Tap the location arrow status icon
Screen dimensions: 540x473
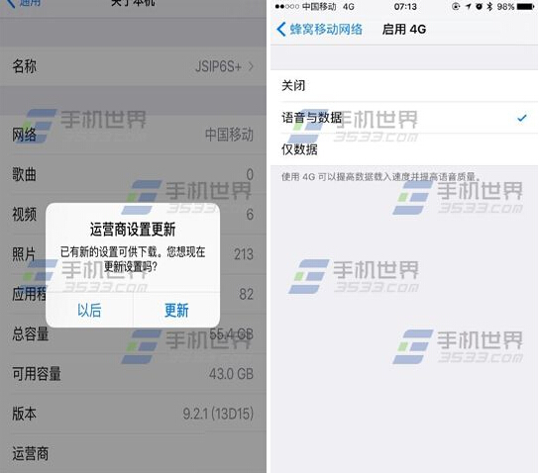469,7
